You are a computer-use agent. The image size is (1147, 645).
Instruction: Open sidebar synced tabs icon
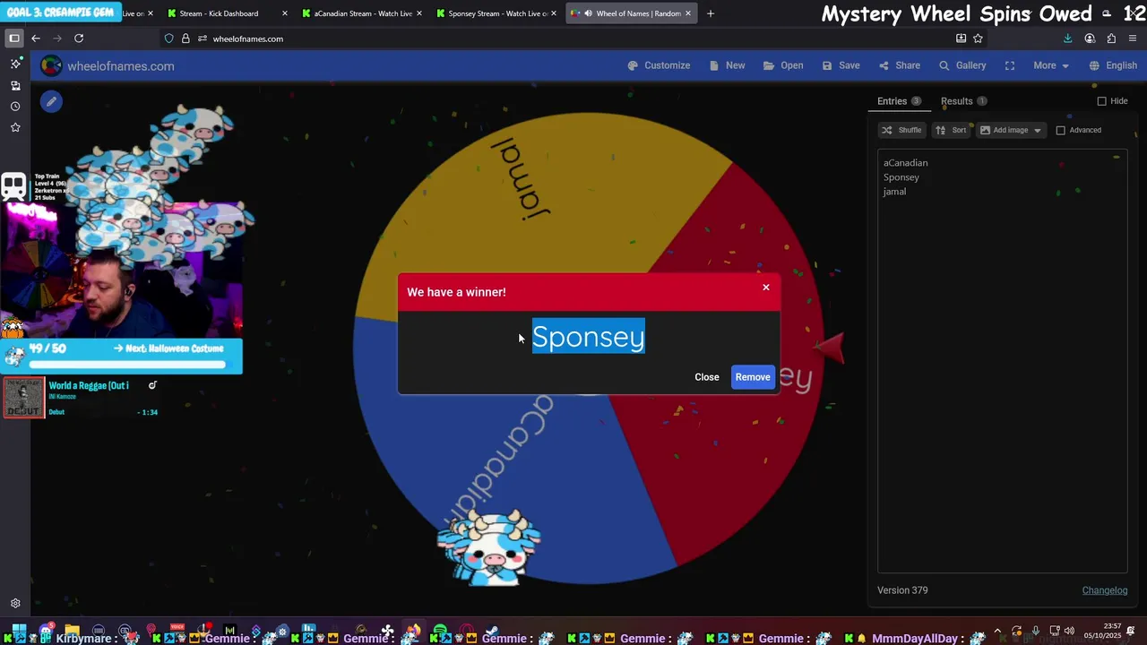click(15, 85)
